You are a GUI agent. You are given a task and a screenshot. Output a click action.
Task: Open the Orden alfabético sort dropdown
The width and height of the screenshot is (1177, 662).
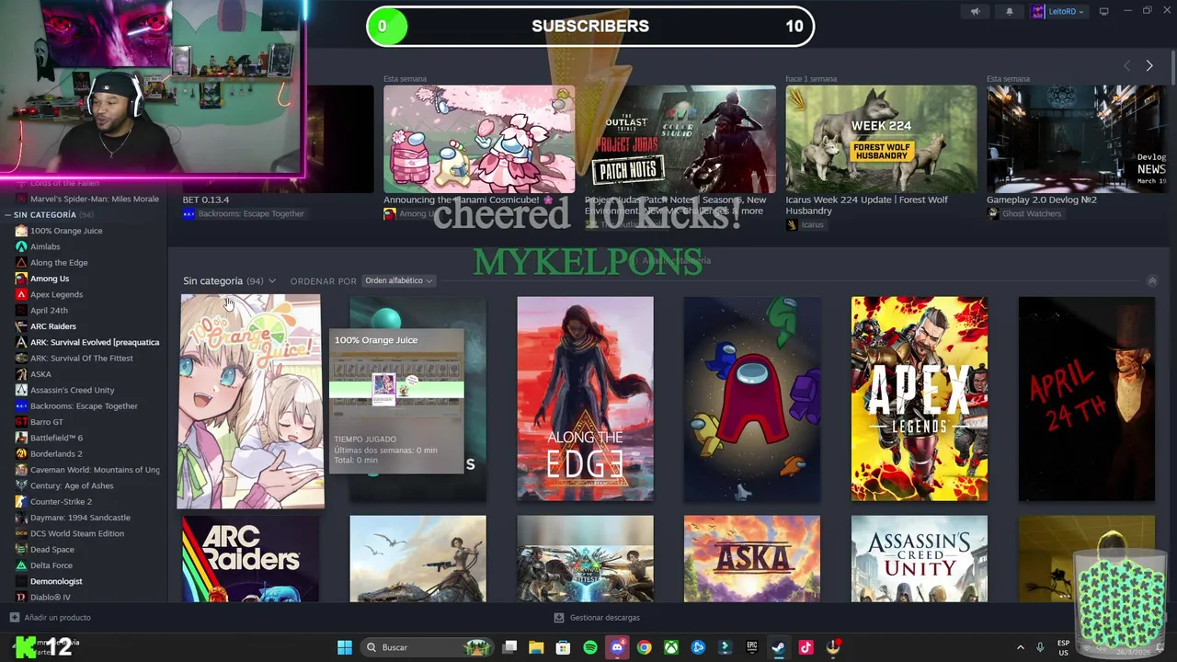(399, 280)
